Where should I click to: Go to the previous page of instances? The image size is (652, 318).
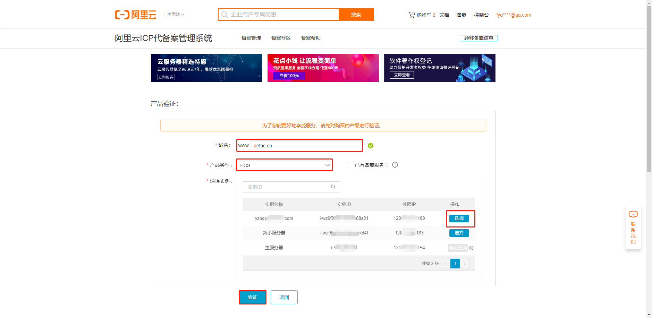point(446,264)
